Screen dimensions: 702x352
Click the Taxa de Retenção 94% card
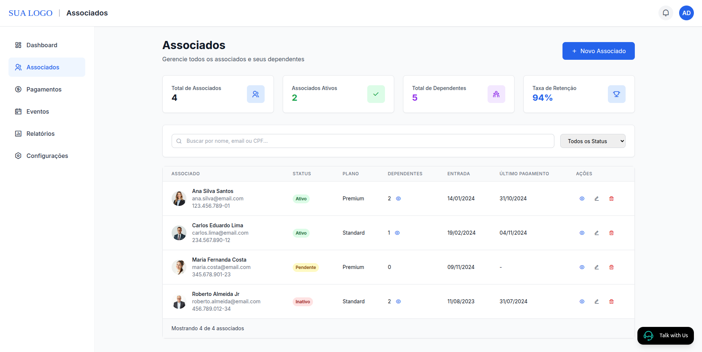coord(578,94)
